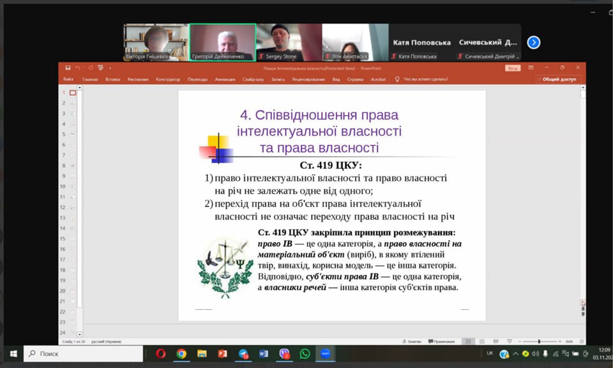This screenshot has height=368, width=613.
Task: Open the Вставка ribbon tab
Action: click(112, 79)
